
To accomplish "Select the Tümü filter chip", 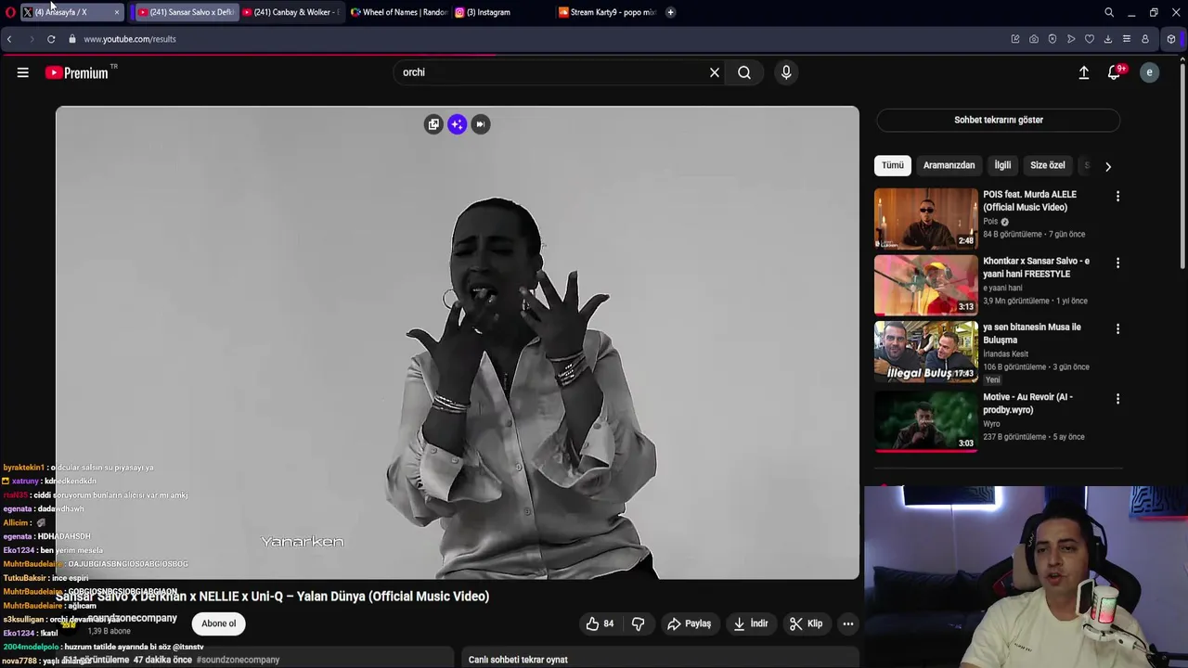I will coord(892,165).
